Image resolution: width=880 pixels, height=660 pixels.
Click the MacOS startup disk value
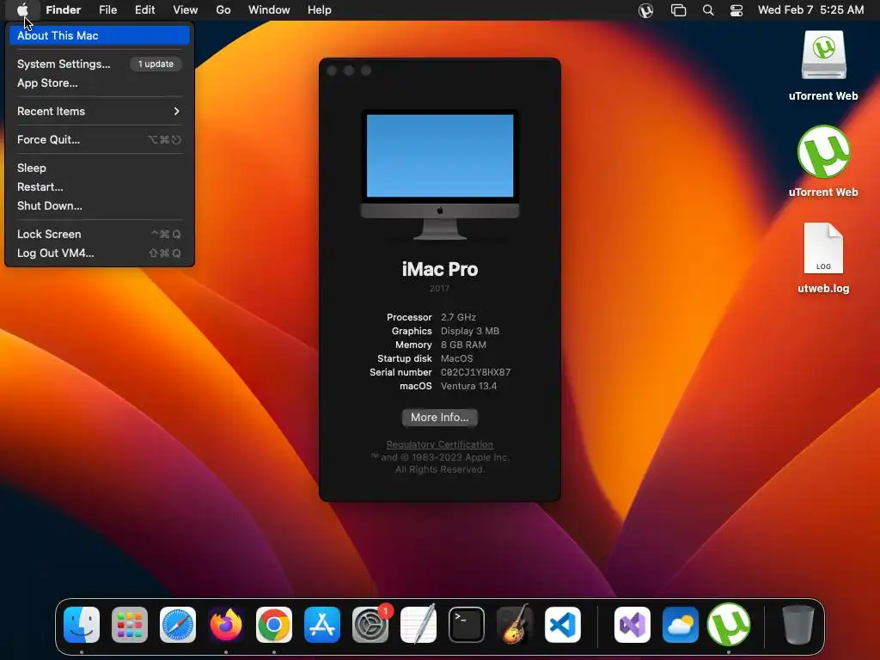click(x=457, y=358)
